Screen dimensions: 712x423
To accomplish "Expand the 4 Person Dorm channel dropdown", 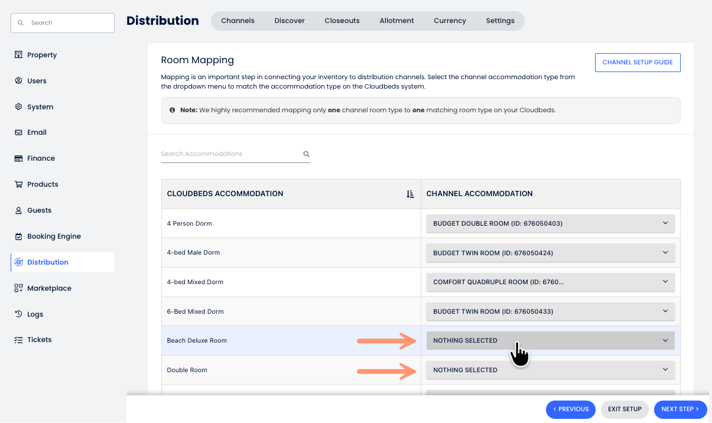I will (550, 223).
